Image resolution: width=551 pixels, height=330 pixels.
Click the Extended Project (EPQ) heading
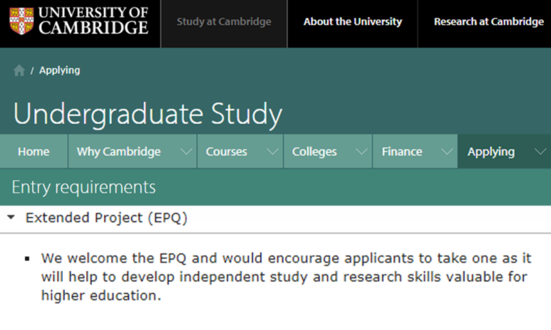(106, 218)
